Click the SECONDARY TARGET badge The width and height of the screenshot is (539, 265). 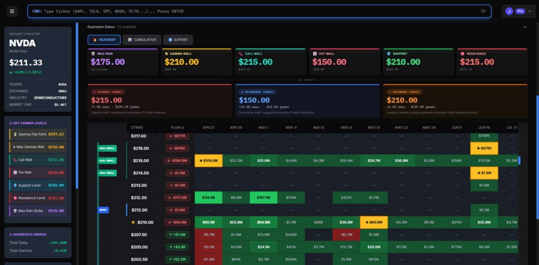[x=257, y=92]
